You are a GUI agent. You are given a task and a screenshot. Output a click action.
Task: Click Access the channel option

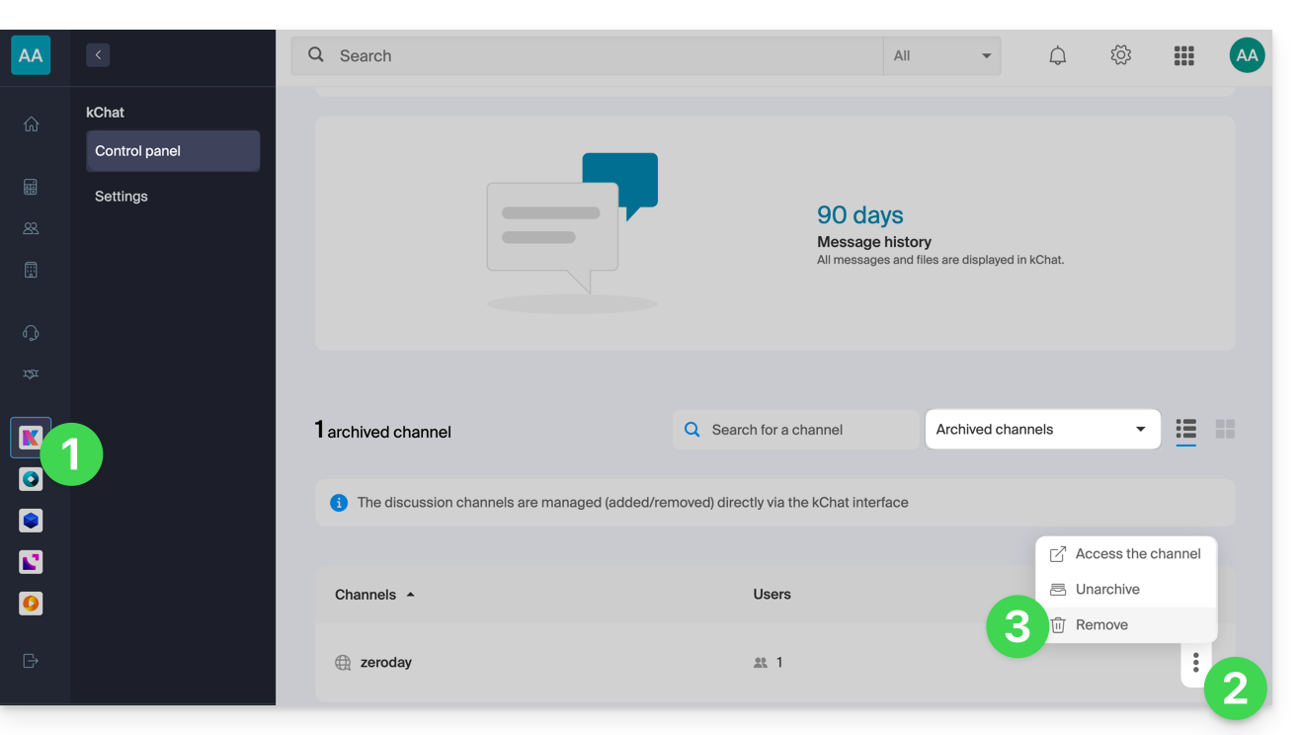(1137, 553)
